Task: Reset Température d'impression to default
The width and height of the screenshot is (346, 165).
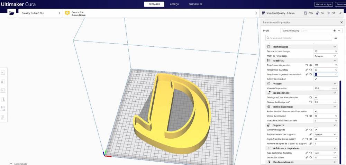Action: [307, 65]
